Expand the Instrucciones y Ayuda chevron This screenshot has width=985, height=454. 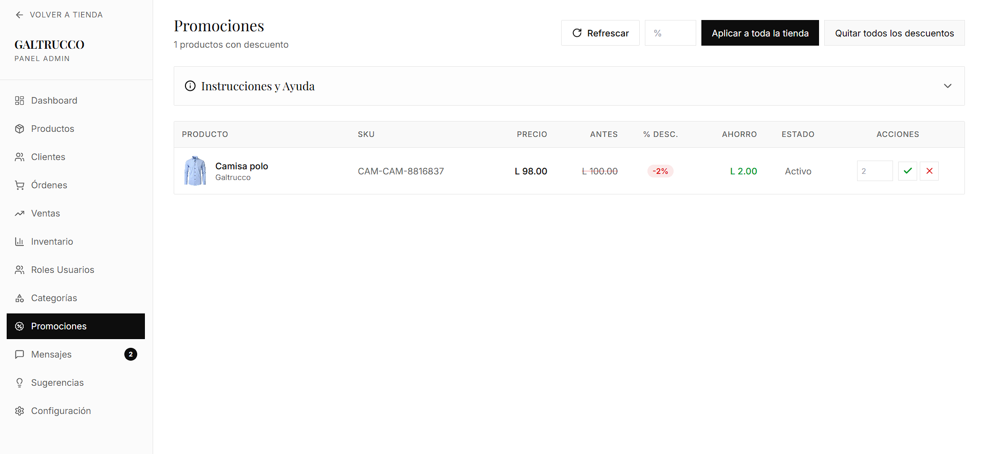tap(947, 86)
